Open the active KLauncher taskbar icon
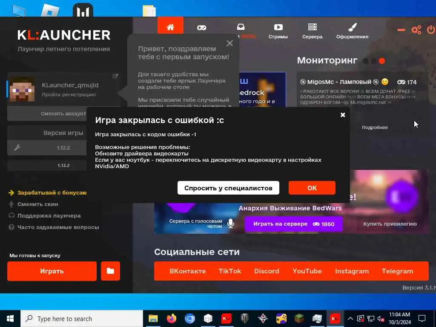This screenshot has width=436, height=327. pyautogui.click(x=335, y=318)
